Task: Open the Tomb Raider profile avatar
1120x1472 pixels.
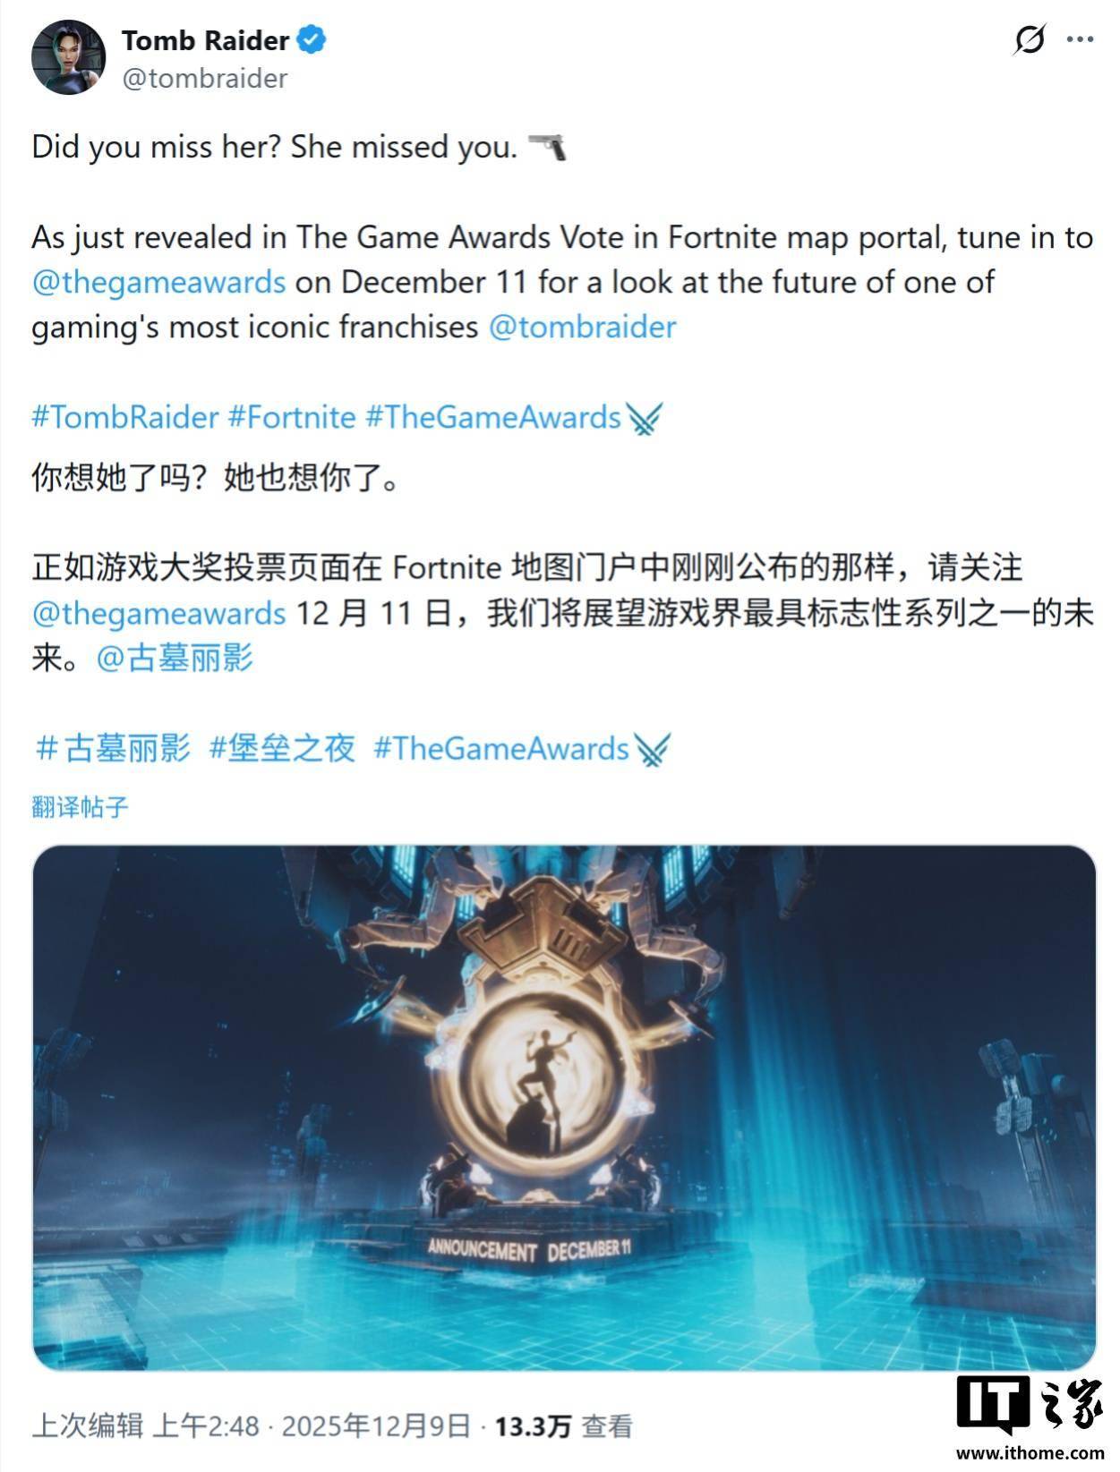Action: point(68,56)
